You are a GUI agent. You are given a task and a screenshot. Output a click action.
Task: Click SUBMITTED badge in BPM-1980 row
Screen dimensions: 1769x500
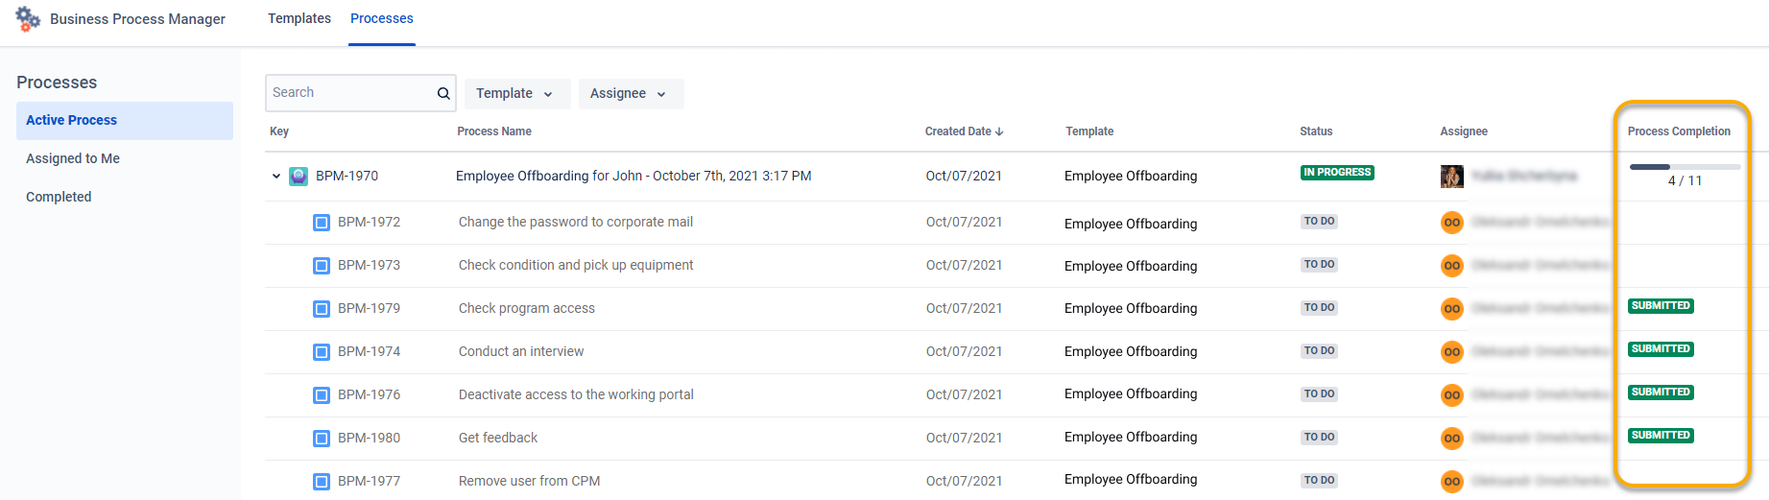(x=1661, y=436)
